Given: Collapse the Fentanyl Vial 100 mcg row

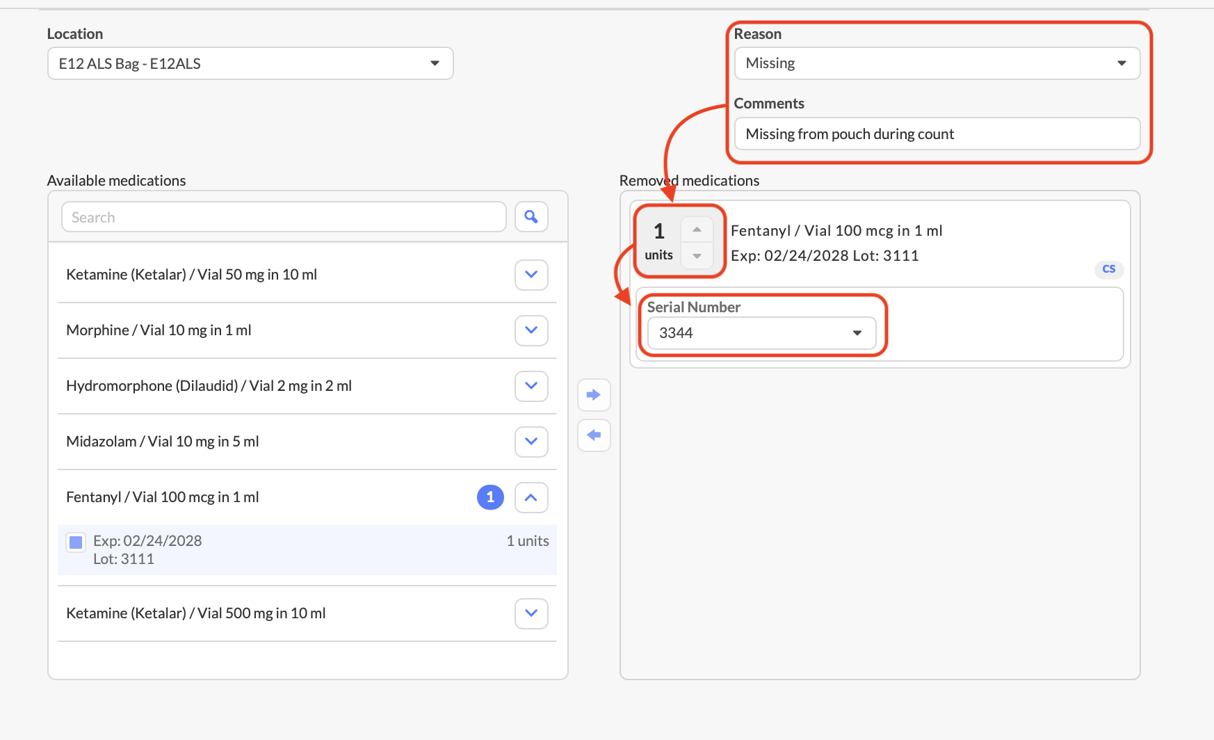Looking at the screenshot, I should pos(531,497).
